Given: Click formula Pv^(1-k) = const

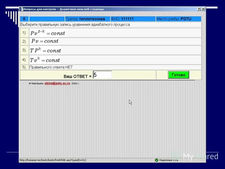Looking at the screenshot, I should coord(48,33).
